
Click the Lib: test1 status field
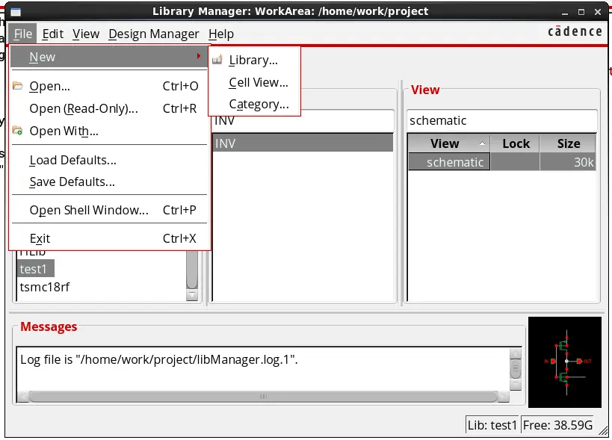click(x=492, y=425)
